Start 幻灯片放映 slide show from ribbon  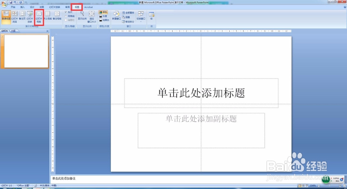pyautogui.click(x=30, y=17)
